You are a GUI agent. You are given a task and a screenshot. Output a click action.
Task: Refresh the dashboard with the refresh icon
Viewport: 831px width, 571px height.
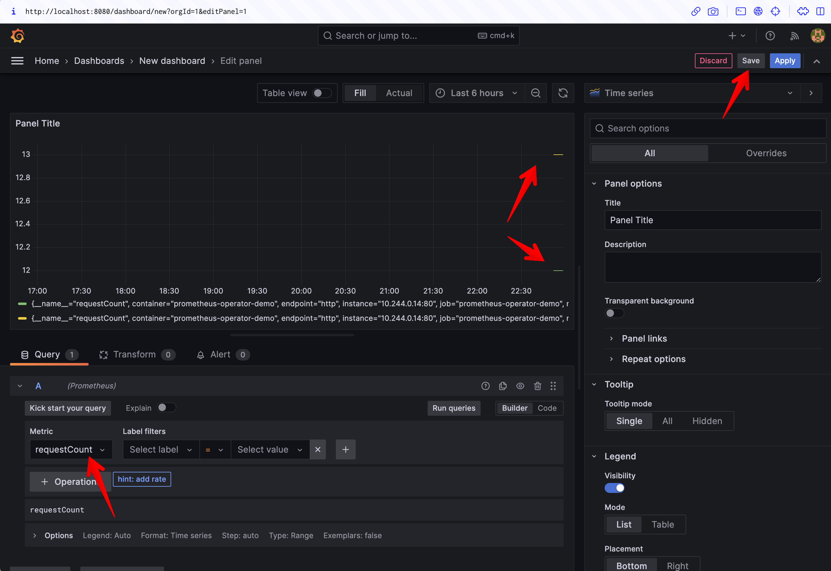[x=562, y=93]
